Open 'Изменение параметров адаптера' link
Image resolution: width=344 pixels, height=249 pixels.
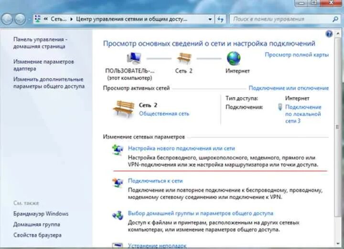tap(43, 65)
